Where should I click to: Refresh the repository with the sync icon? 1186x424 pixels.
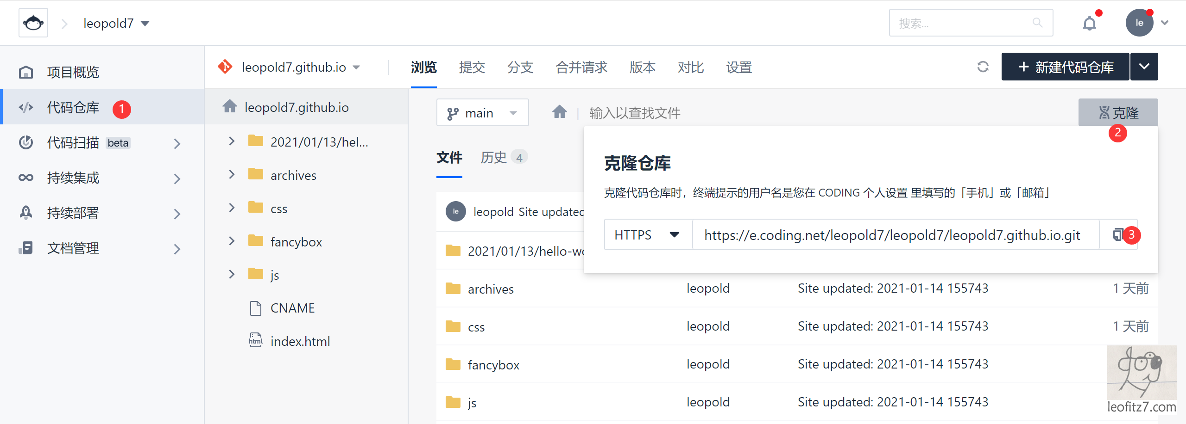983,67
